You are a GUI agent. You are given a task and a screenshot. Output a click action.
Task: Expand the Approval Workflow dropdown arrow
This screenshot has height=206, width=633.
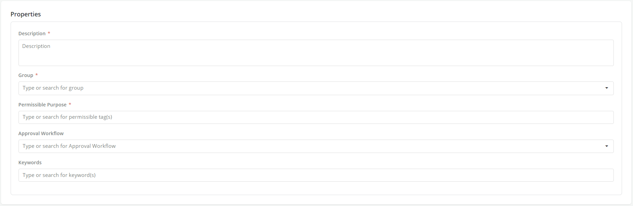(x=607, y=146)
